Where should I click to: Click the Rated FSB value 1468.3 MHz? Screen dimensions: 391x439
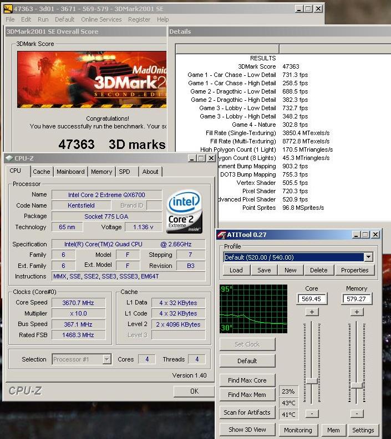point(78,335)
